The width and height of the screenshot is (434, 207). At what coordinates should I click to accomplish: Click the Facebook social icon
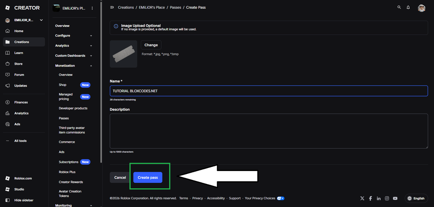[x=371, y=198]
